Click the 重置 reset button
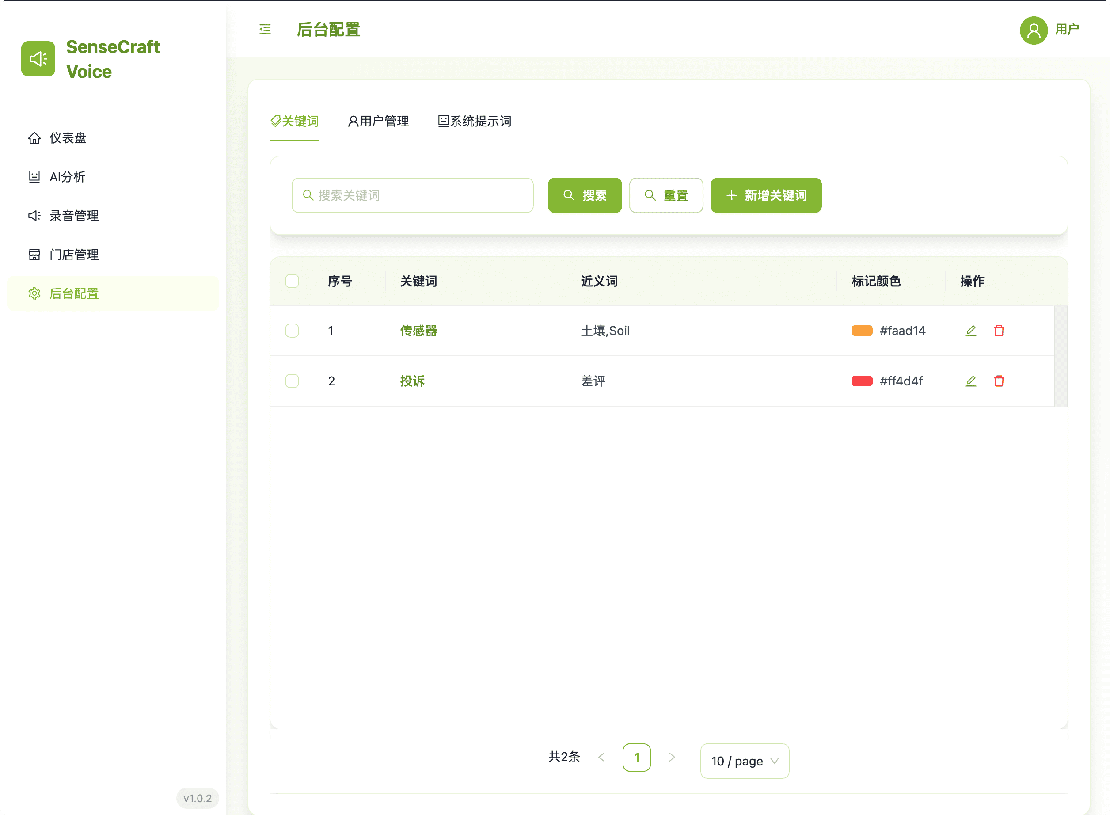 [666, 195]
